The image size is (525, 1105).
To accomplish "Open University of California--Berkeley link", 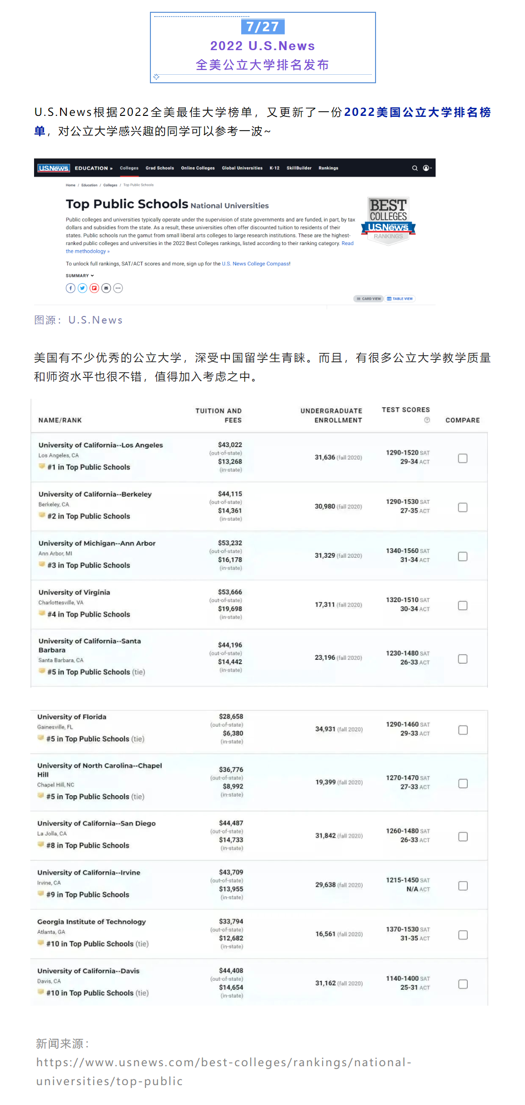I will tap(95, 494).
